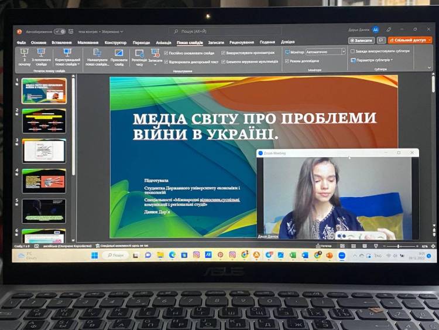Click the comments icon near 'Спільний доступ'
The width and height of the screenshot is (439, 330).
pos(382,40)
